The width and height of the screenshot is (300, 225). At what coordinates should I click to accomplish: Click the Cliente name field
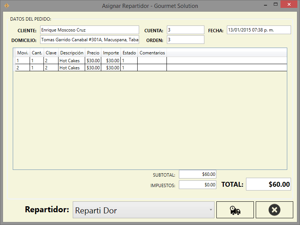click(89, 30)
